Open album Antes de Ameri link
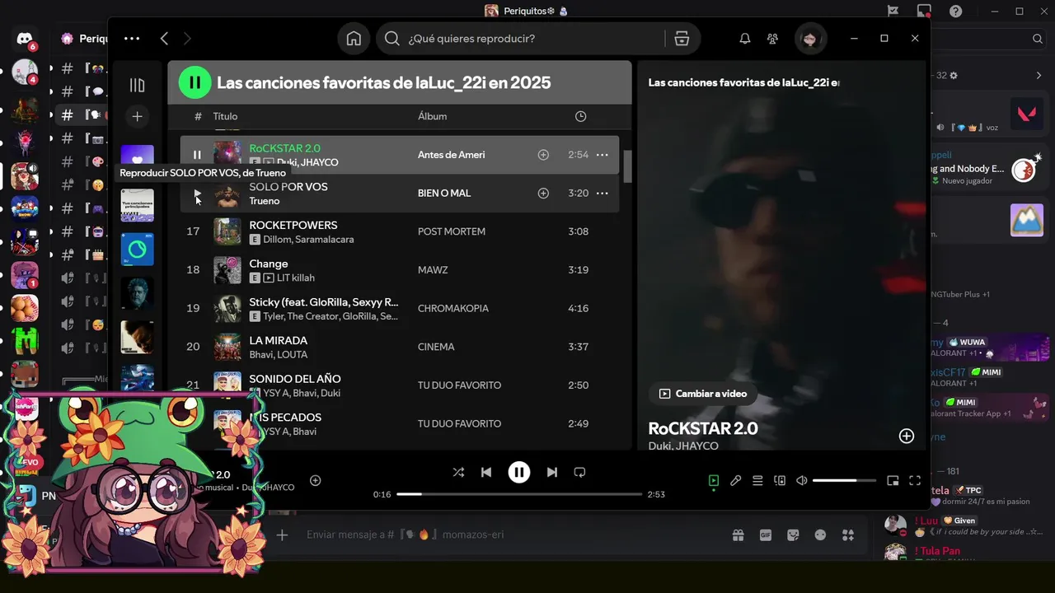Image resolution: width=1055 pixels, height=593 pixels. tap(451, 155)
